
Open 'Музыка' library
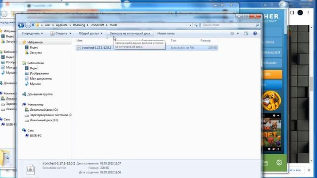pos(35,84)
